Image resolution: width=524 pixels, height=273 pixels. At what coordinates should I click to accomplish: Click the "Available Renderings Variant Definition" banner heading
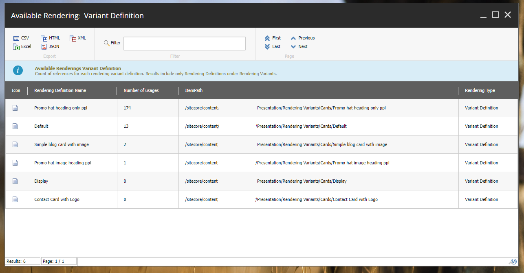[78, 68]
